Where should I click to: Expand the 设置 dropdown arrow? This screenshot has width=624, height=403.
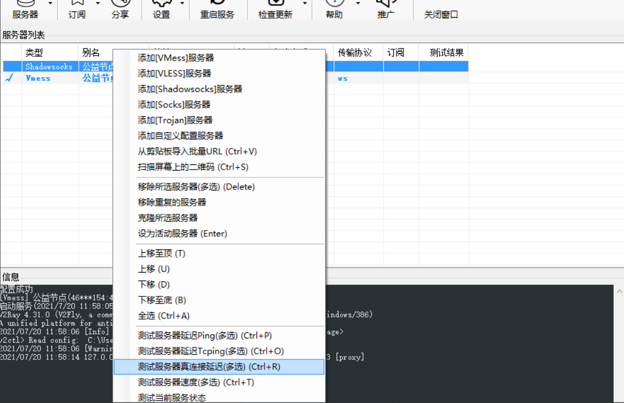pyautogui.click(x=182, y=3)
